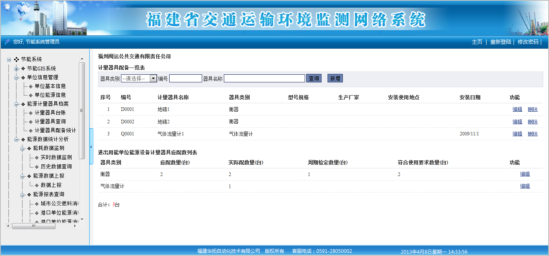Select 计量器具查询 in the tree
This screenshot has width=549, height=256.
(x=50, y=121)
